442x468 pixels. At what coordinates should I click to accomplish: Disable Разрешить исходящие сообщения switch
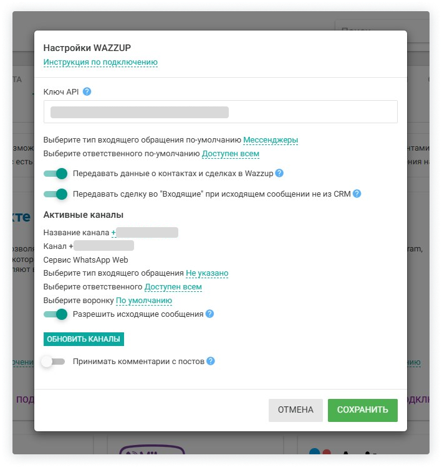(x=55, y=314)
